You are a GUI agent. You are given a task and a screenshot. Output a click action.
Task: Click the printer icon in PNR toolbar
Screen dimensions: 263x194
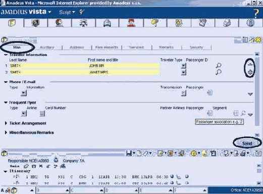pyautogui.click(x=243, y=154)
